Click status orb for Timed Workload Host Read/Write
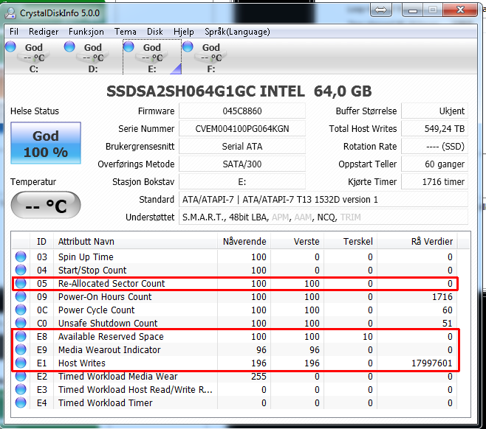The image size is (486, 429). coord(21,389)
